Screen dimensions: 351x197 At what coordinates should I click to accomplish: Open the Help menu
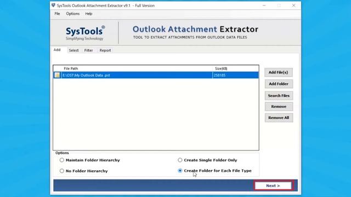point(89,14)
